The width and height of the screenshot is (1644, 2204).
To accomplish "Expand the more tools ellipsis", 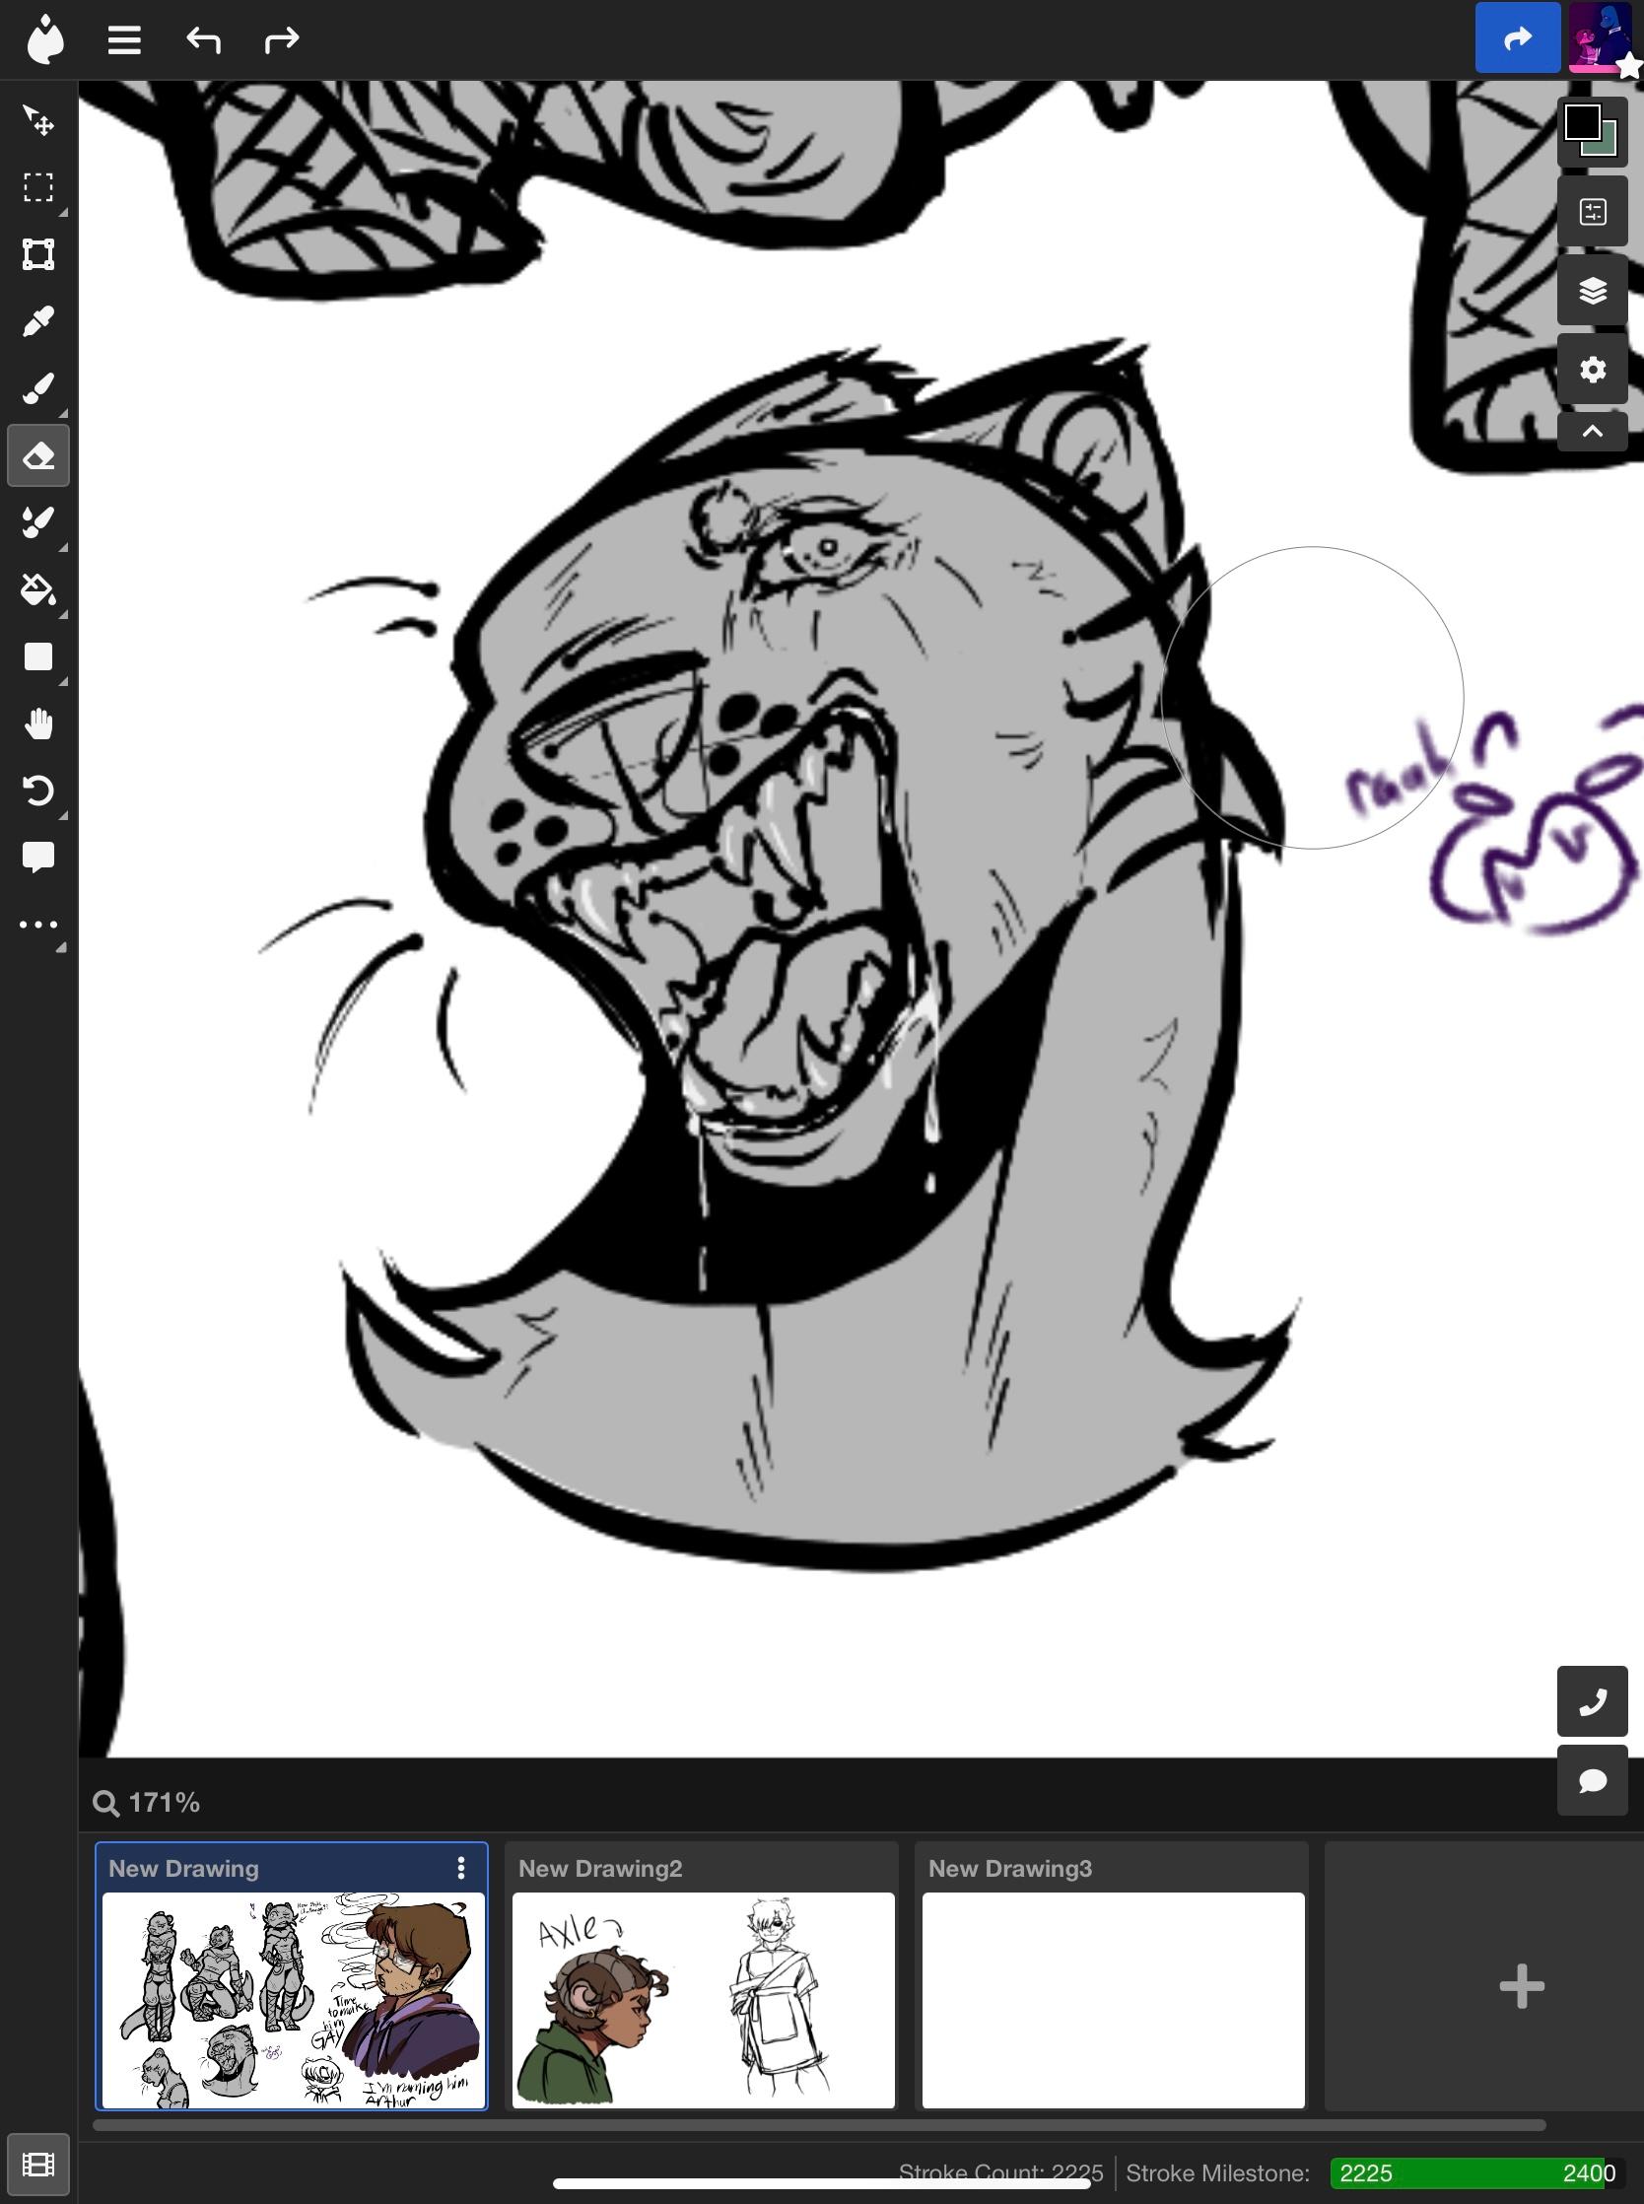I will [37, 926].
